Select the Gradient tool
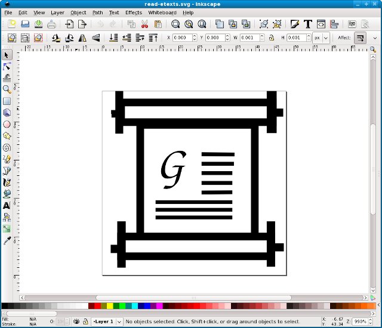382x328 pixels. [7, 229]
